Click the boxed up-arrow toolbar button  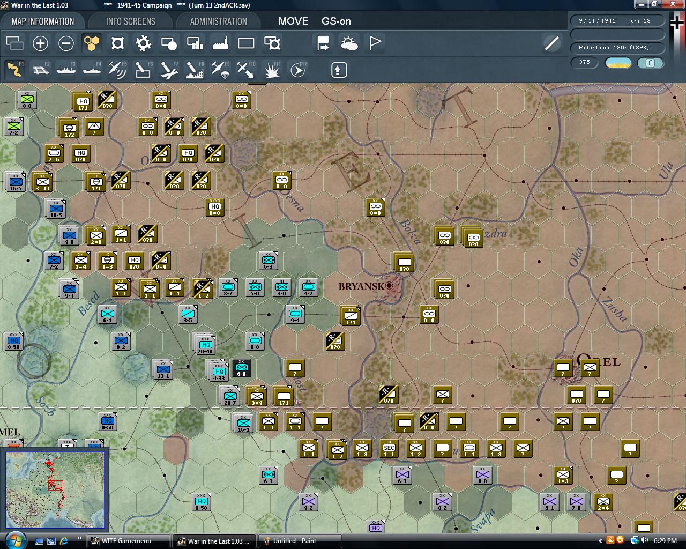click(x=339, y=70)
